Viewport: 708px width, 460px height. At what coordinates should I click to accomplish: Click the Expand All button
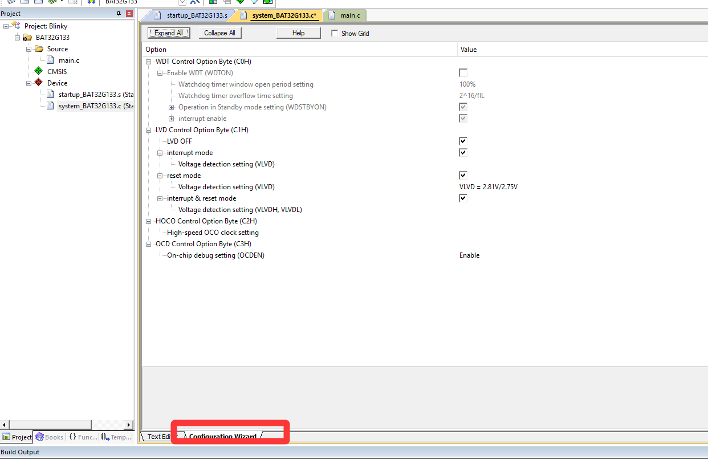coord(169,33)
